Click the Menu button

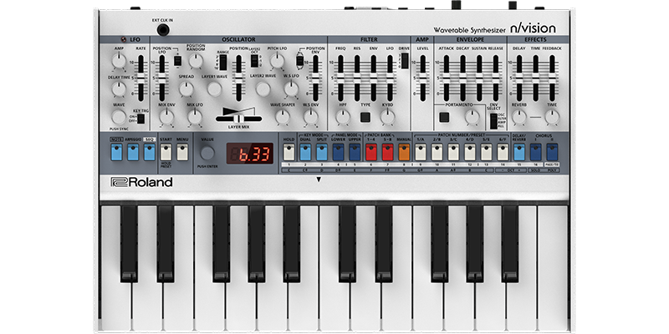[182, 152]
